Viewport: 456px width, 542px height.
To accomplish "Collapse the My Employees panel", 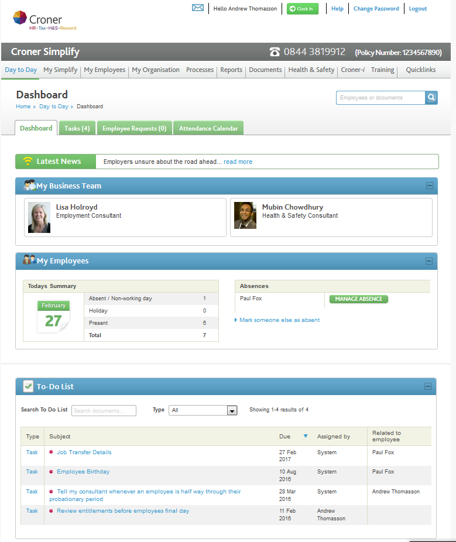I will click(429, 261).
